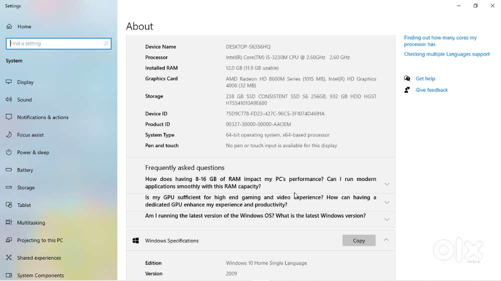Select the Sound speaker icon
The image size is (501, 281).
click(x=9, y=99)
